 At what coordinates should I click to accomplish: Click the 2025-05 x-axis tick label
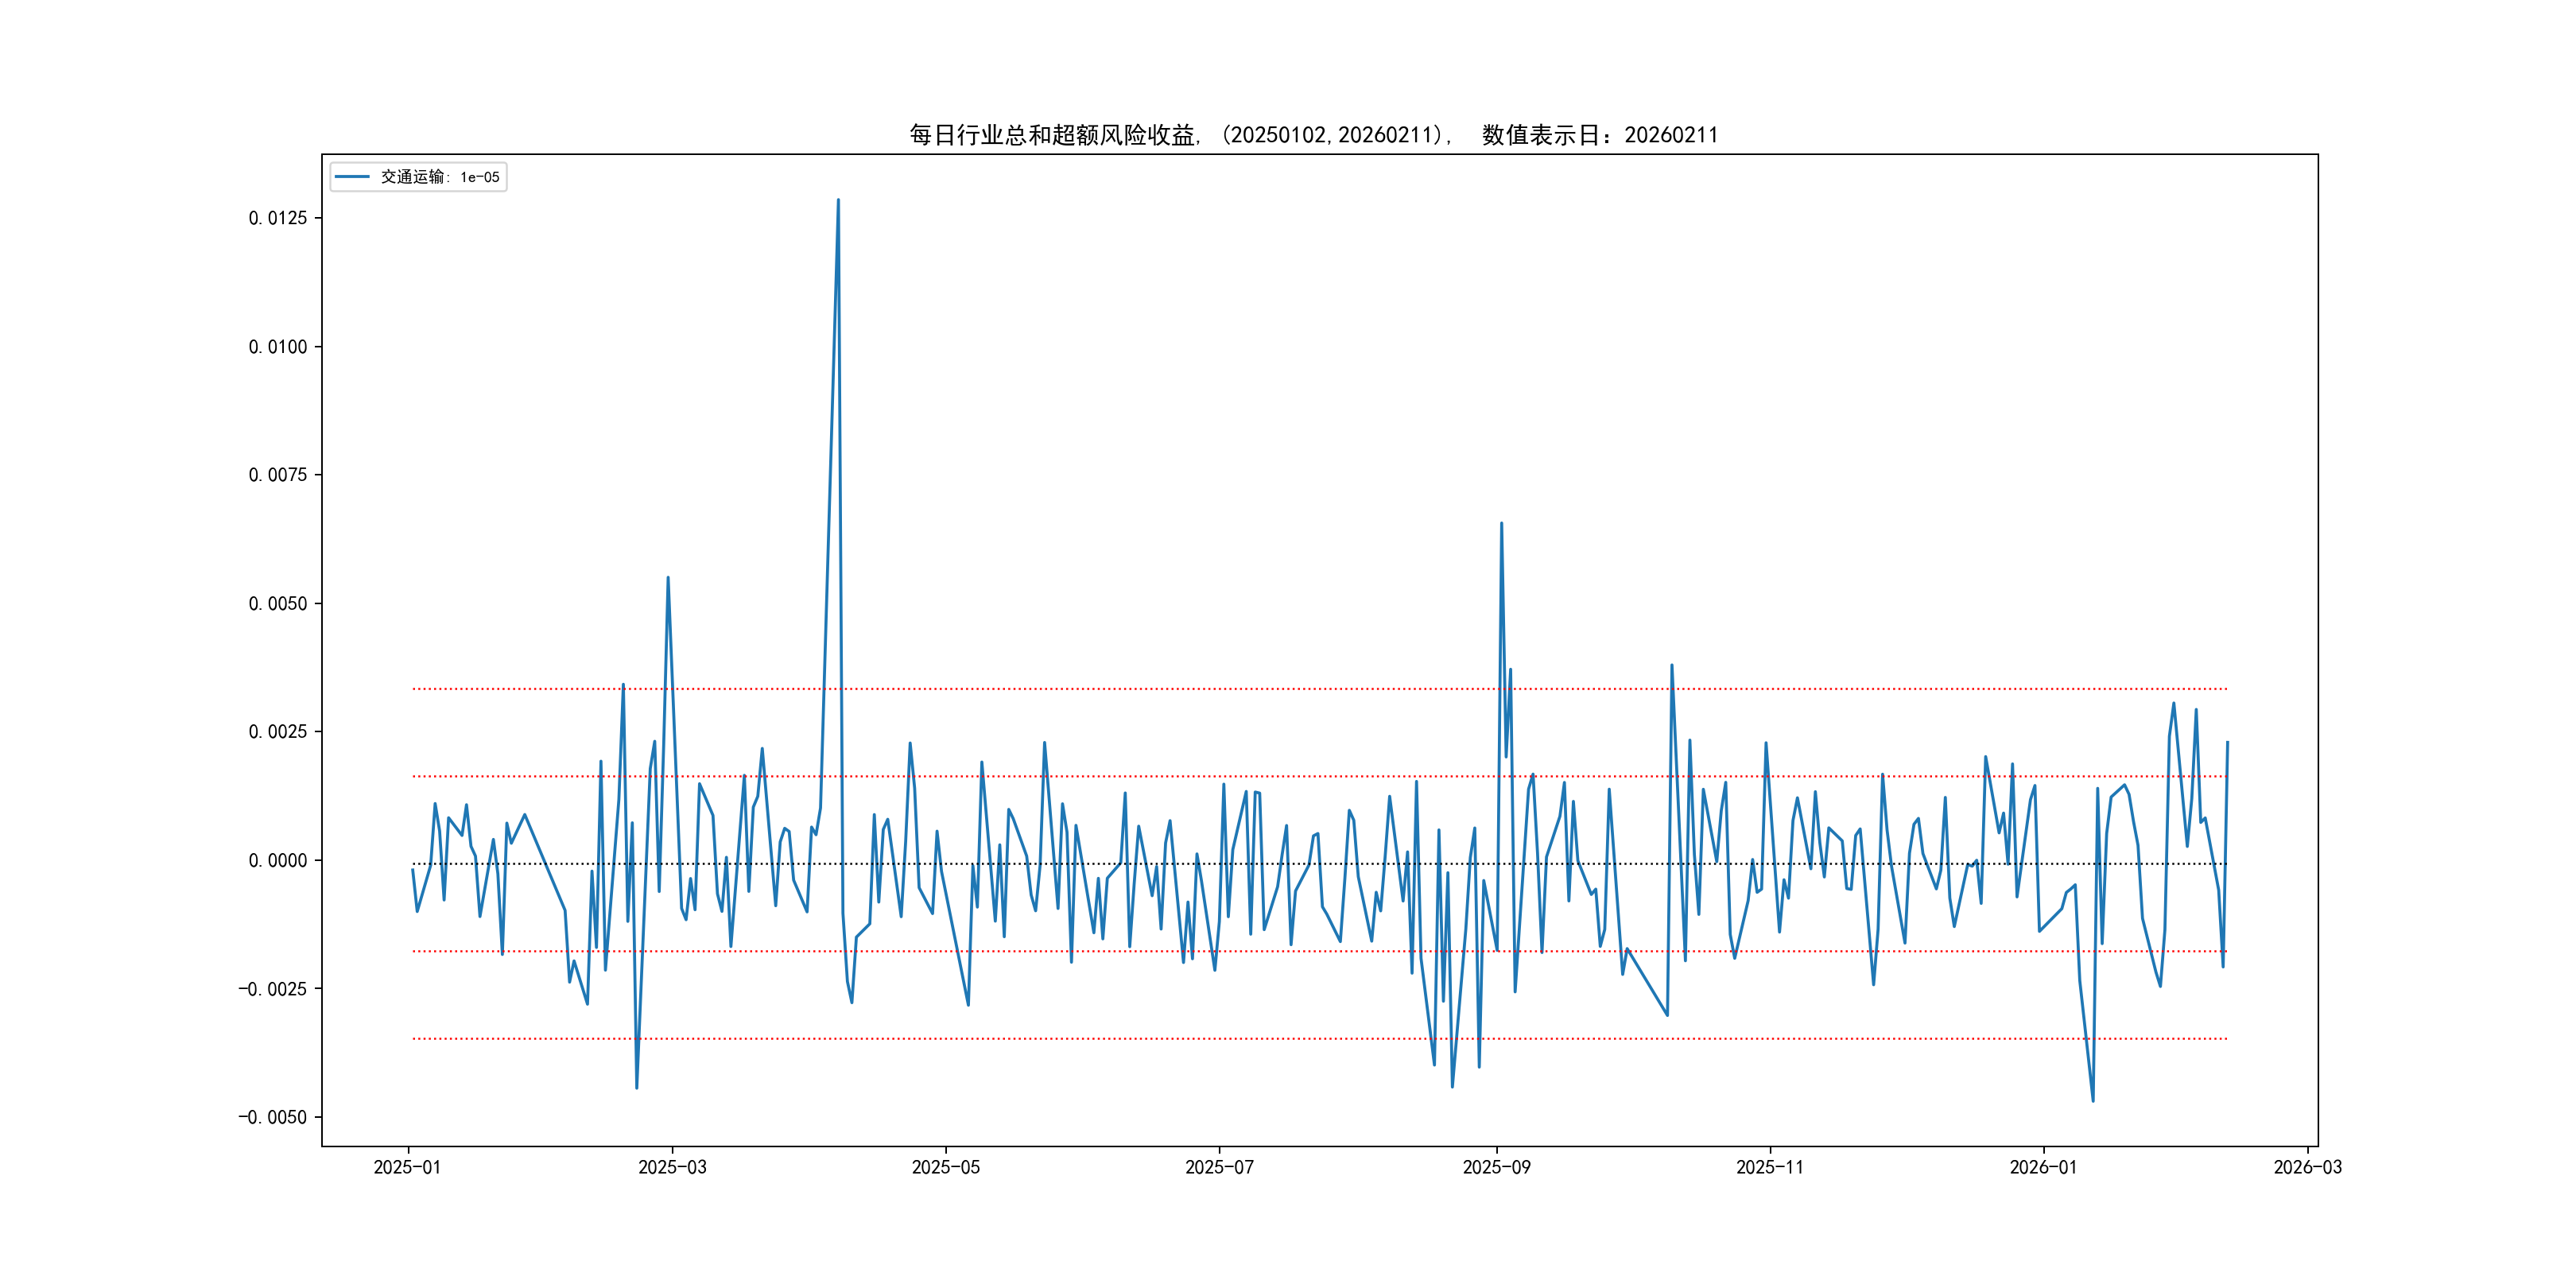[946, 1167]
